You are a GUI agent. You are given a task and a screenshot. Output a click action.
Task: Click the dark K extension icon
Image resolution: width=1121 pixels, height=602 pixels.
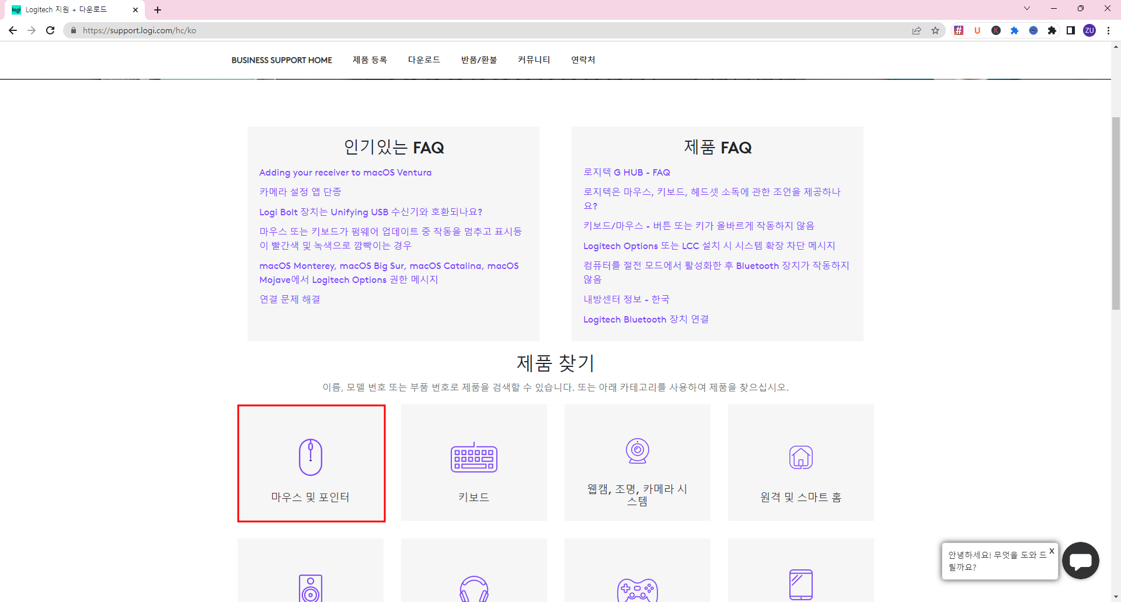click(x=996, y=30)
